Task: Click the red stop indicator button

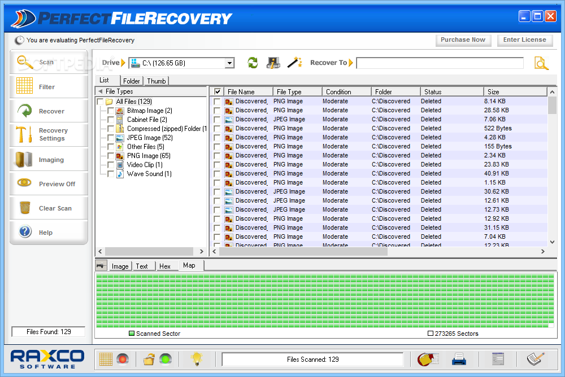Action: coord(123,359)
